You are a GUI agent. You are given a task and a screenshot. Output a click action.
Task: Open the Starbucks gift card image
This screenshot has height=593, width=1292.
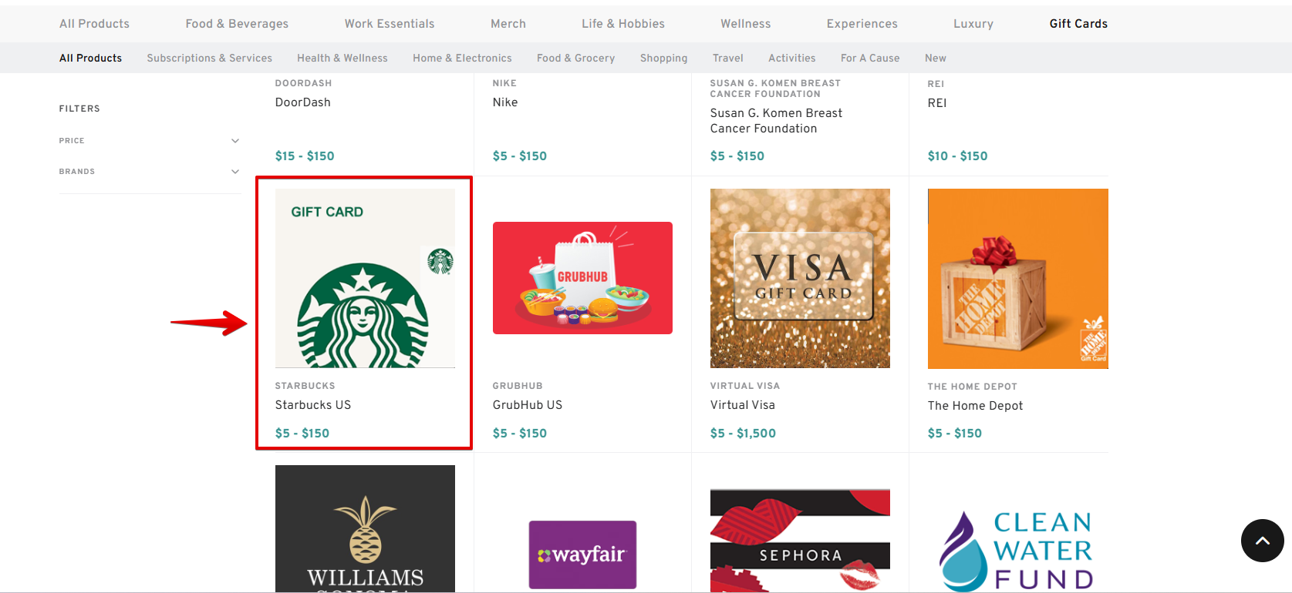[x=365, y=278]
